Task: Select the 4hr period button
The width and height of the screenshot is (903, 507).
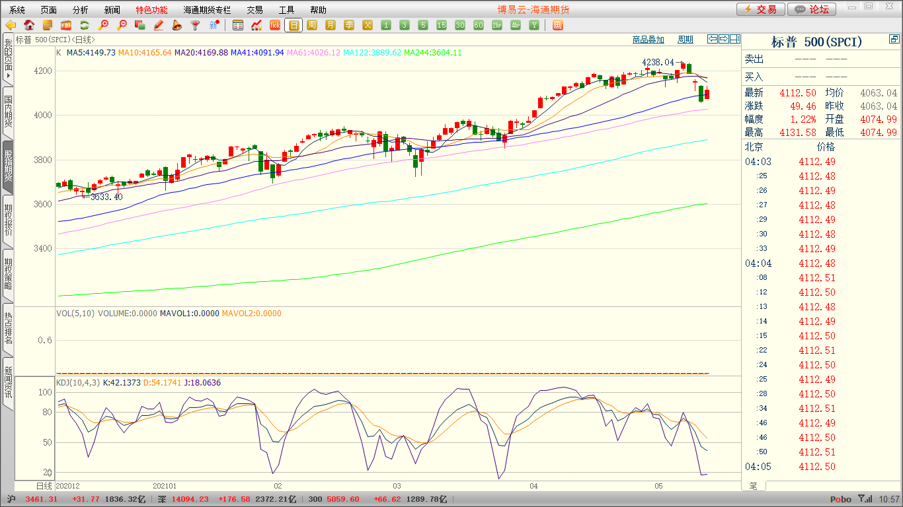Action: (516, 25)
